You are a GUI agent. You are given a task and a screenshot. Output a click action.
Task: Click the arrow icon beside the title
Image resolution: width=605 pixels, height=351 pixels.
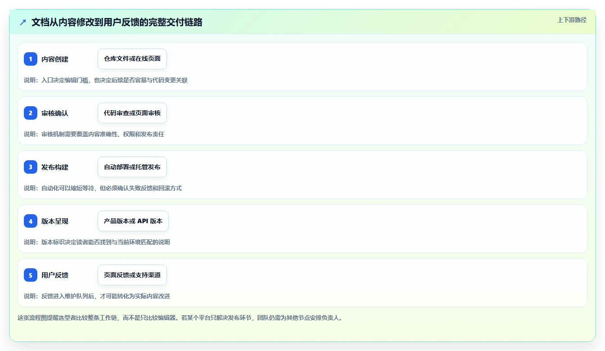23,22
